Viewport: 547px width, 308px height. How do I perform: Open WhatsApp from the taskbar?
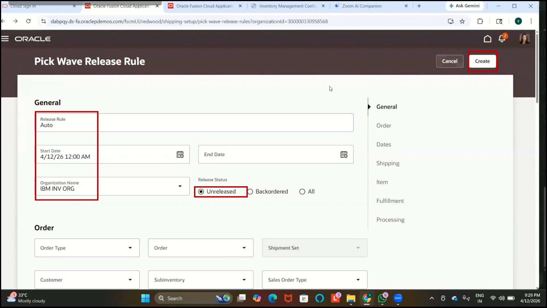click(382, 298)
